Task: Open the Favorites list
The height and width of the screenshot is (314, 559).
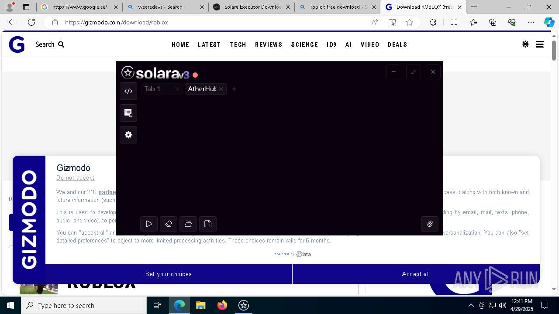Action: tap(473, 22)
